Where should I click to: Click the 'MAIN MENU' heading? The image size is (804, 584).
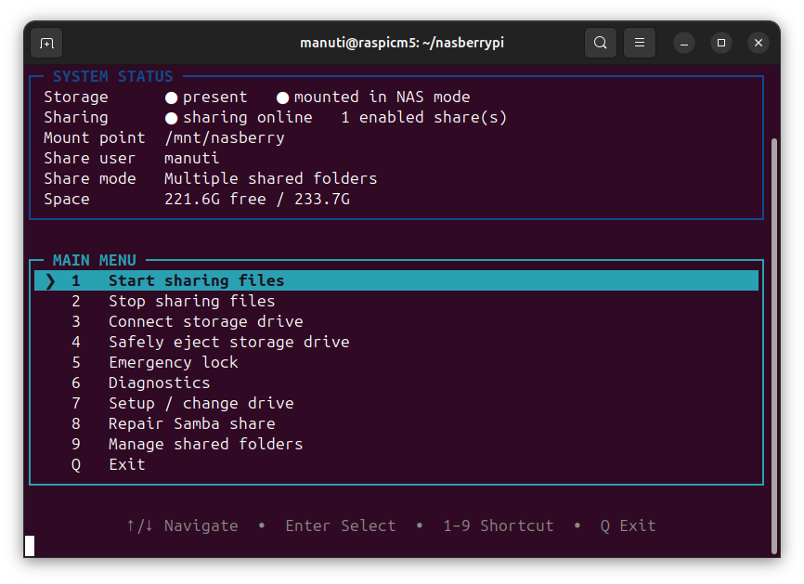click(95, 261)
